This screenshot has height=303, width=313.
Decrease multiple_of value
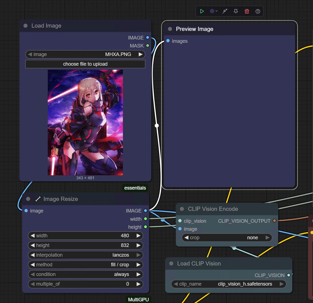(x=33, y=284)
